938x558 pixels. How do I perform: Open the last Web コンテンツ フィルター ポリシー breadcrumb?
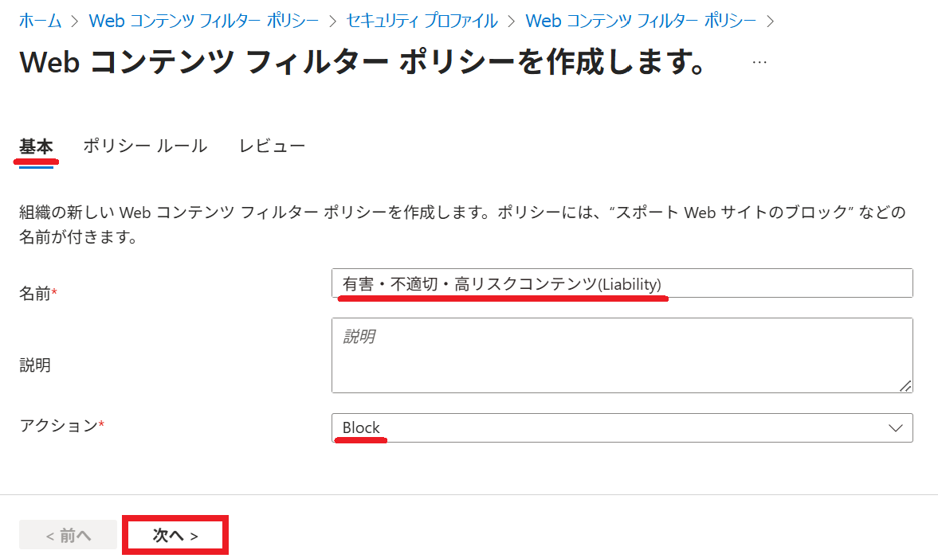pos(640,21)
